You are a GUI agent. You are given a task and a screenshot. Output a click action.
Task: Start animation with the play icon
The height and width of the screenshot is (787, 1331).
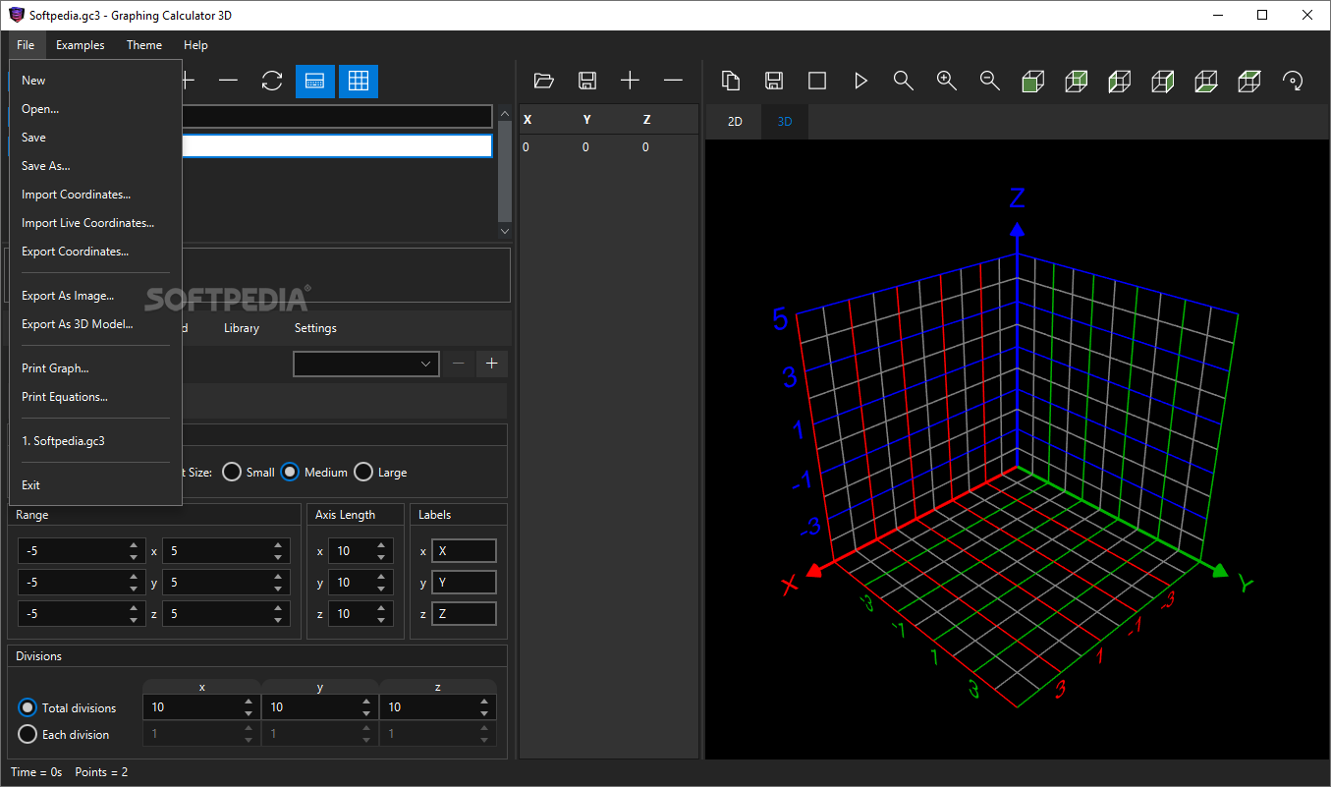[860, 81]
